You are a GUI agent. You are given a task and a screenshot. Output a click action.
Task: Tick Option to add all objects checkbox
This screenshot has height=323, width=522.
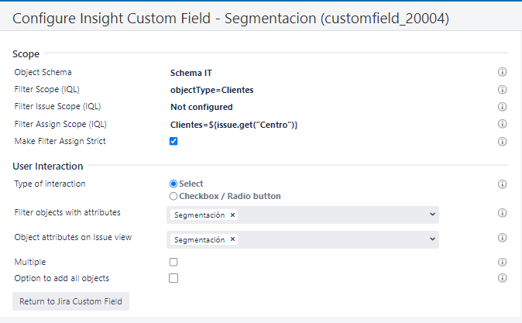[173, 278]
